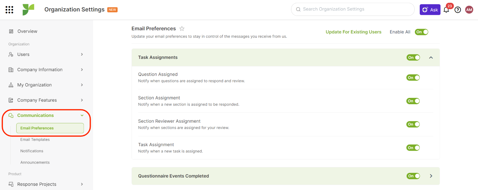This screenshot has width=478, height=190.
Task: Open the help question mark icon
Action: click(458, 10)
